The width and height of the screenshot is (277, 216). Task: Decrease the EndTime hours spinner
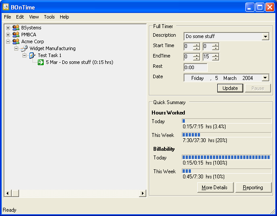click(x=196, y=59)
